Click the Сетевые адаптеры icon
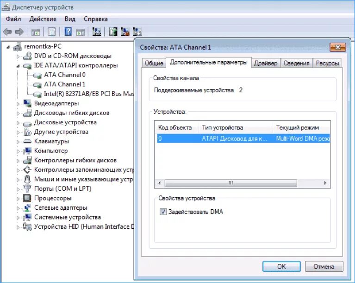The image size is (355, 283). 27,208
